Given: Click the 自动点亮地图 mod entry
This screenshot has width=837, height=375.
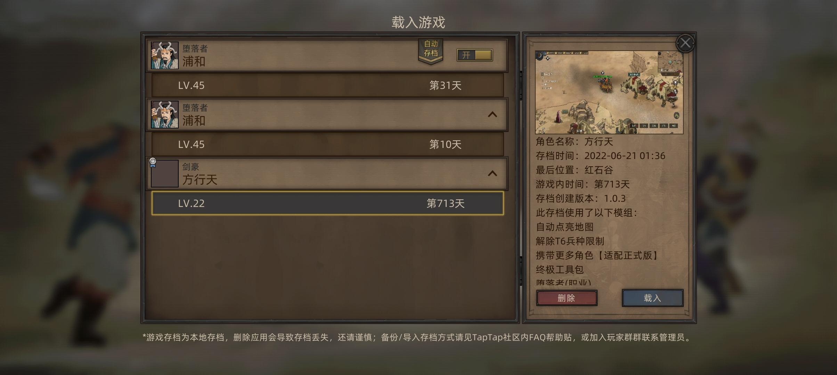Looking at the screenshot, I should point(564,227).
